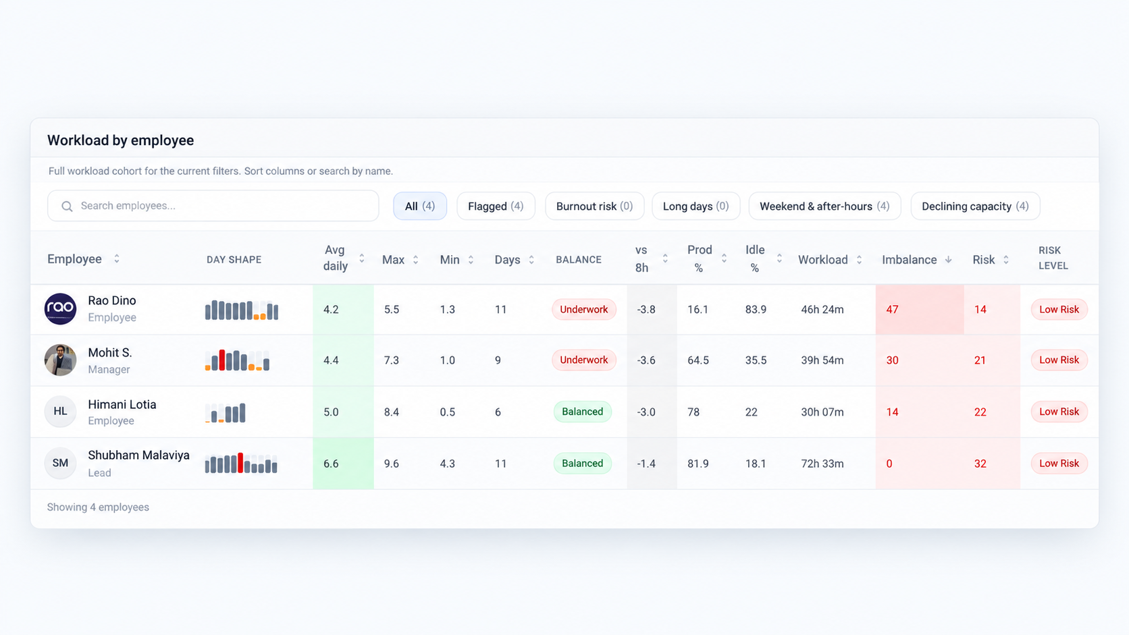The height and width of the screenshot is (635, 1129).
Task: Click the search magnifier icon
Action: (x=67, y=206)
